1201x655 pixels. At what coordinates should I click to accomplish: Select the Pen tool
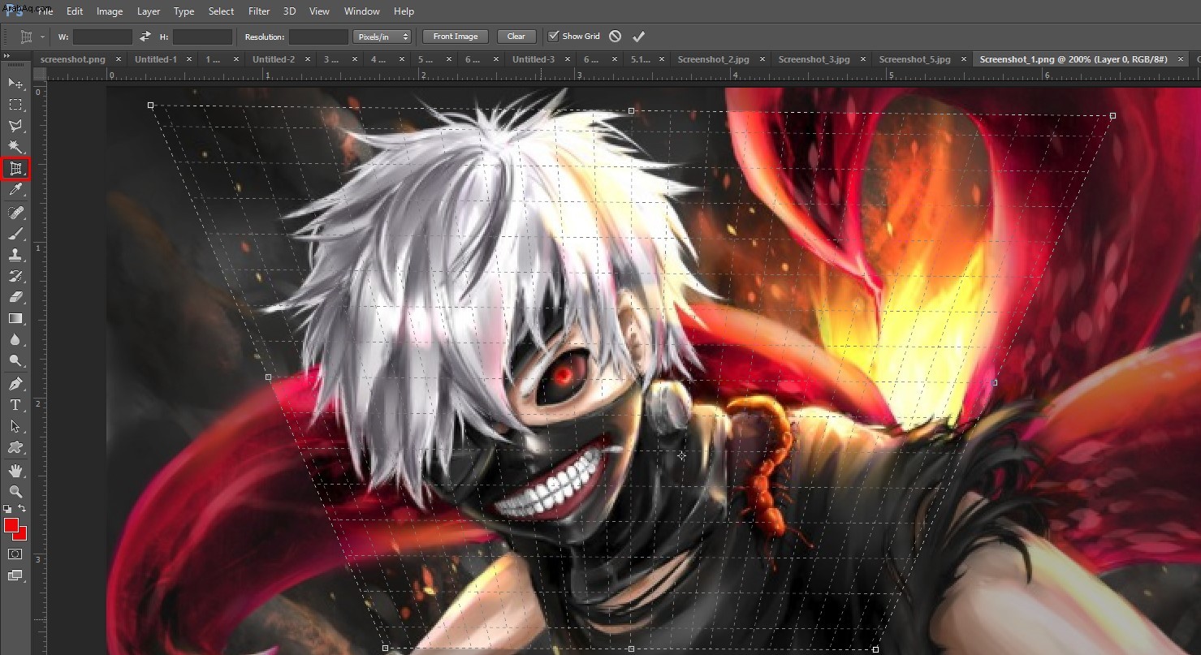pyautogui.click(x=15, y=384)
